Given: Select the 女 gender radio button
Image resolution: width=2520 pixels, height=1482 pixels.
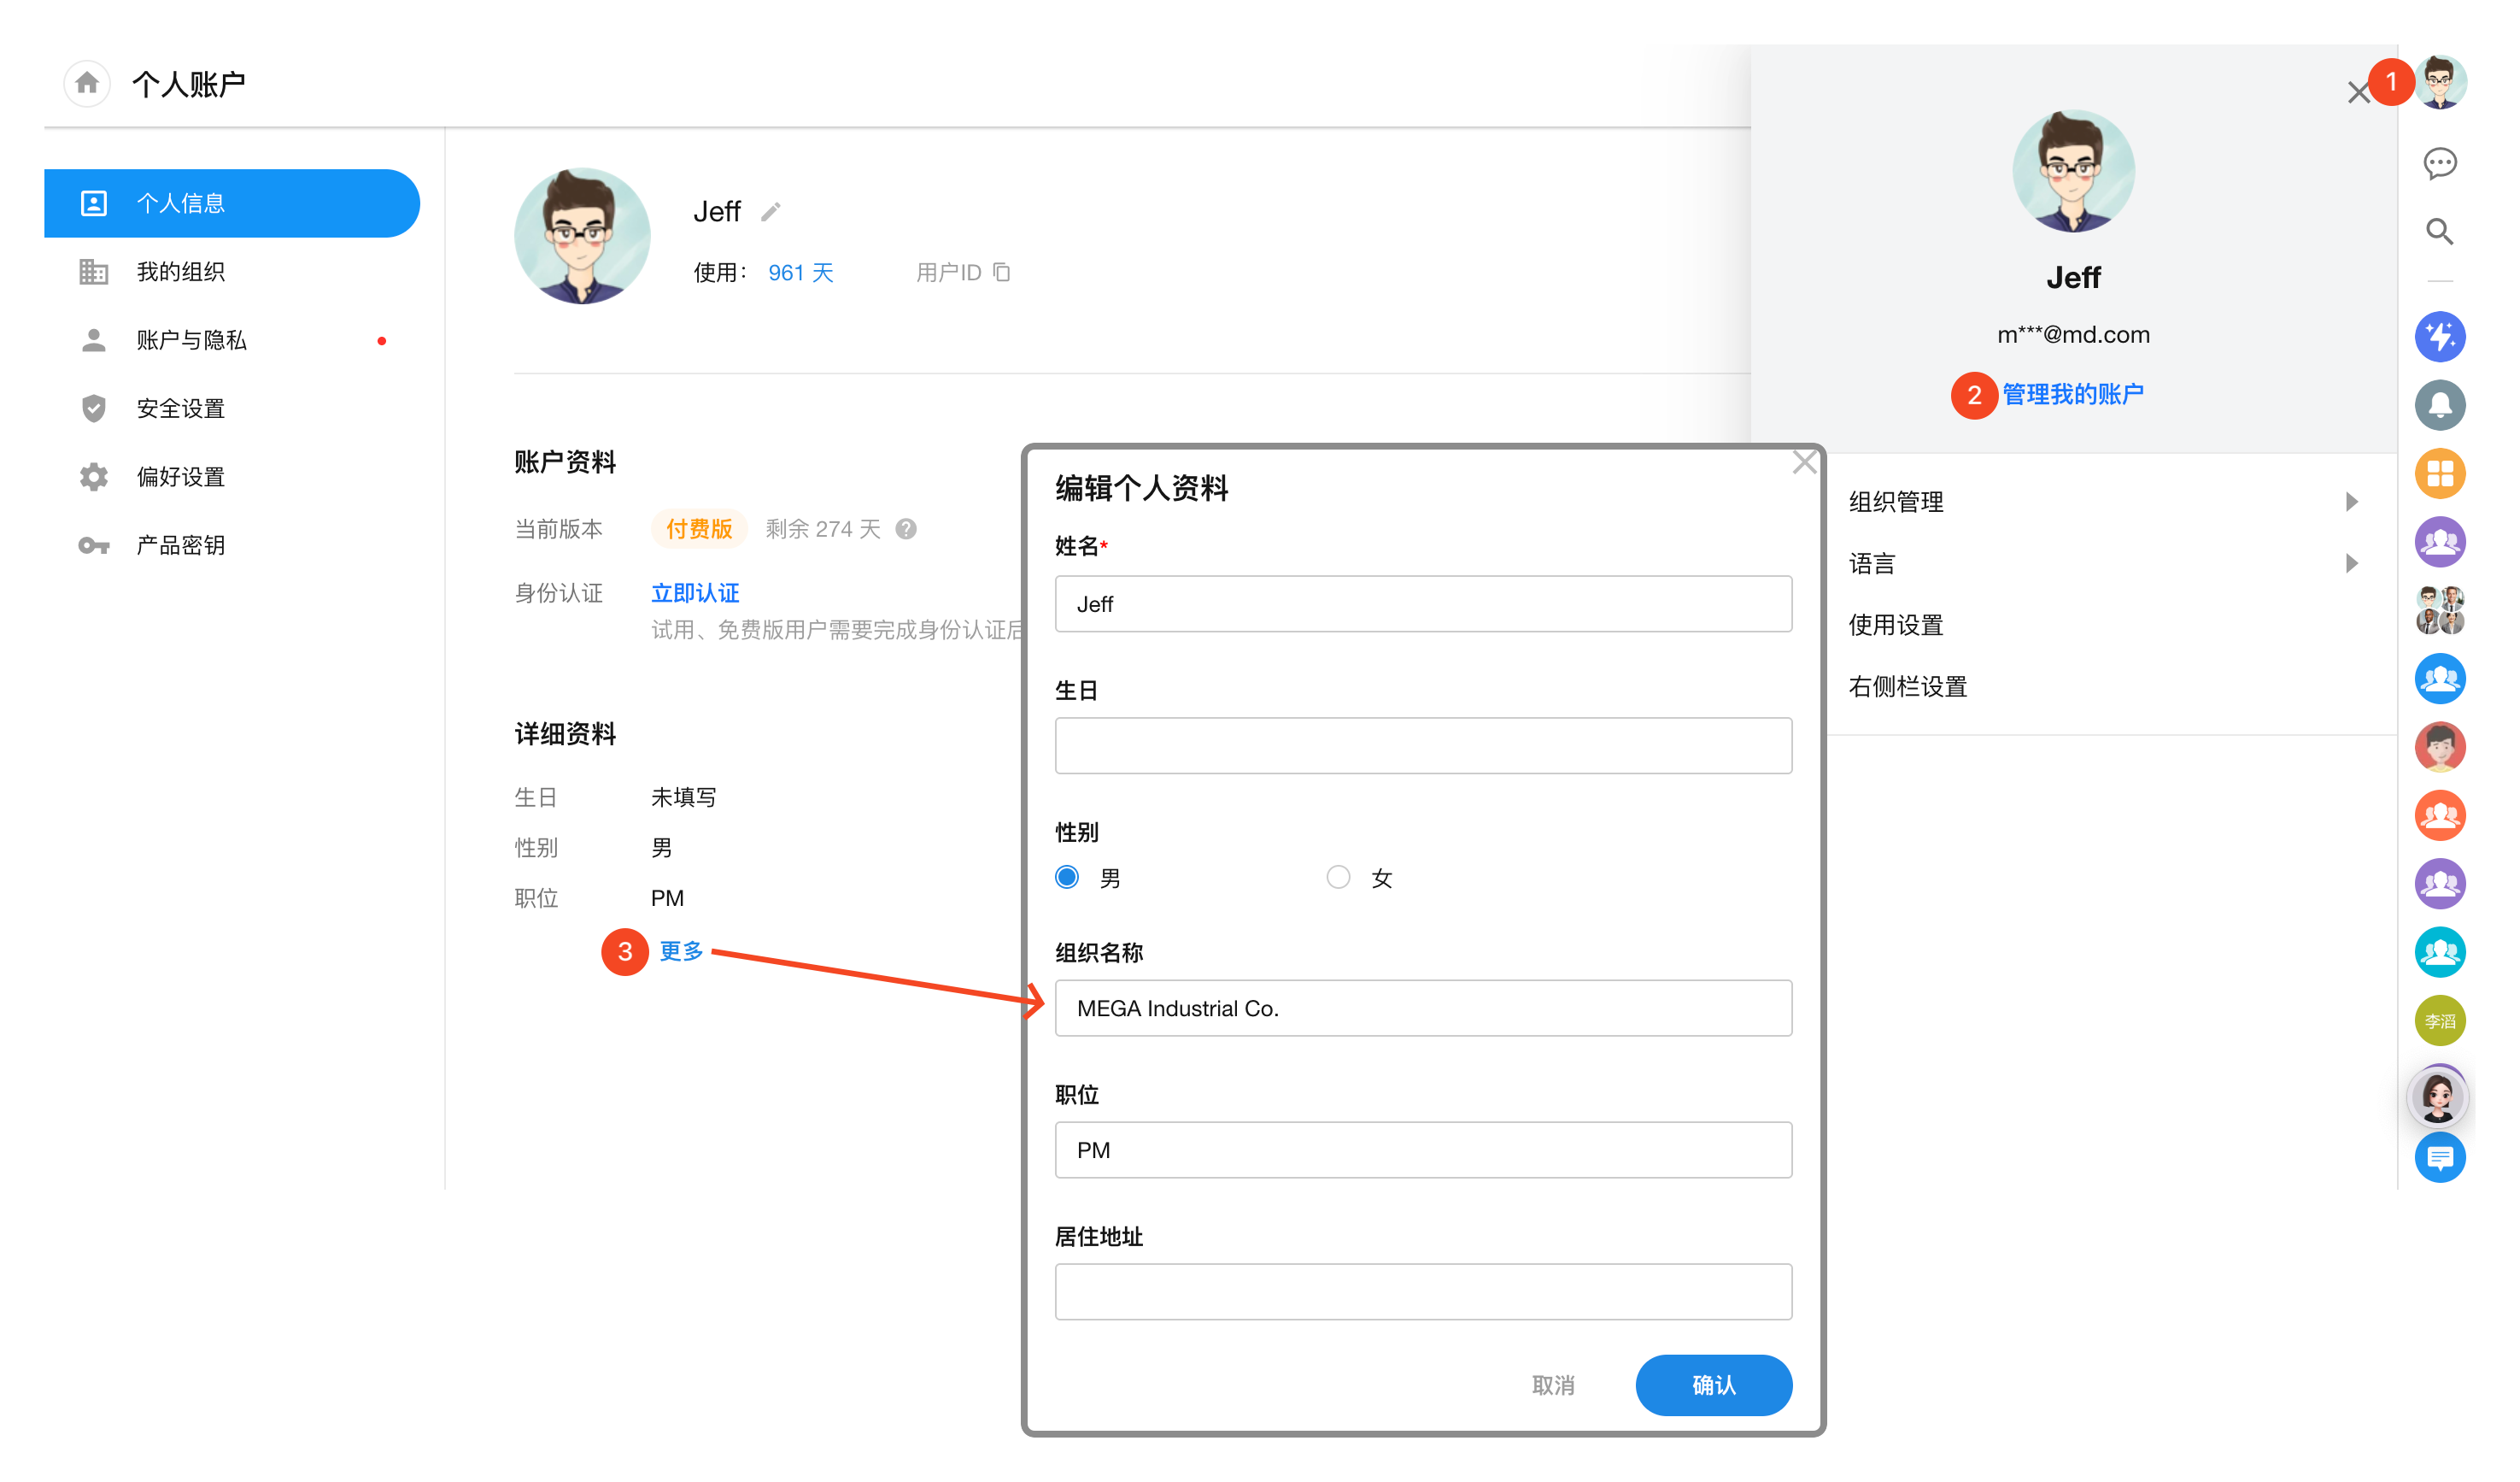Looking at the screenshot, I should [x=1337, y=878].
